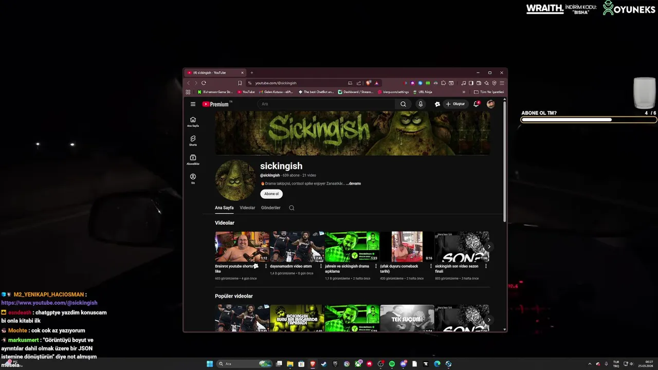Viewport: 658px width, 370px height.
Task: Open Spotify from the taskbar
Action: [392, 364]
